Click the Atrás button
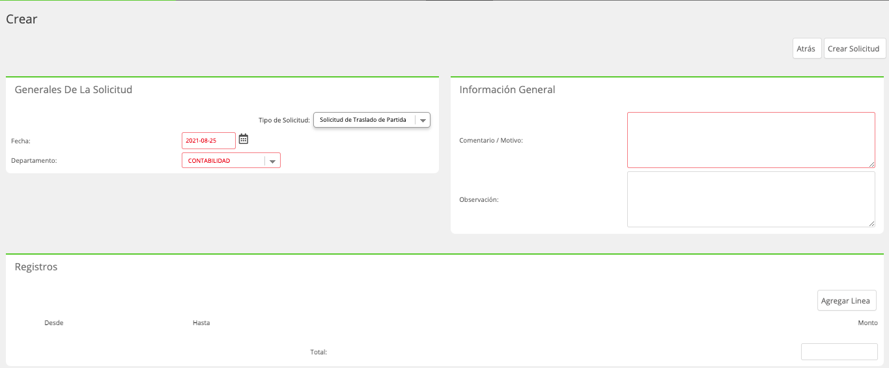The image size is (889, 368). 806,49
